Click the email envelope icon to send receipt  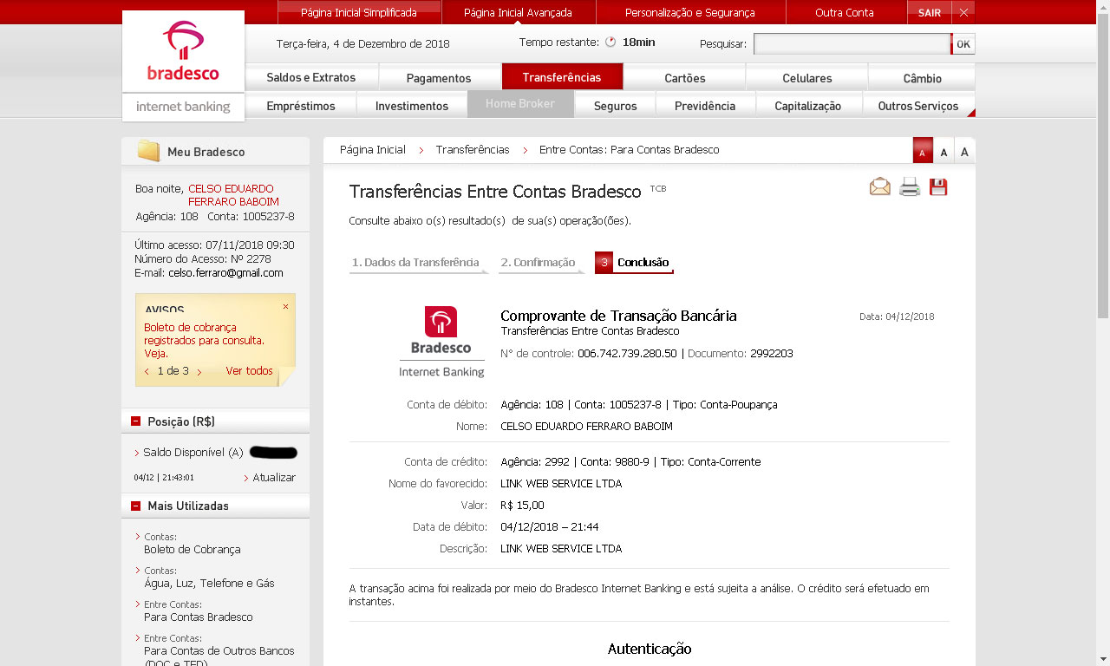pos(880,186)
